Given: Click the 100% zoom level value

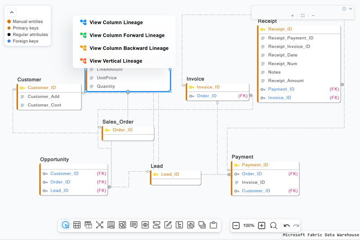Looking at the screenshot, I should 249,226.
